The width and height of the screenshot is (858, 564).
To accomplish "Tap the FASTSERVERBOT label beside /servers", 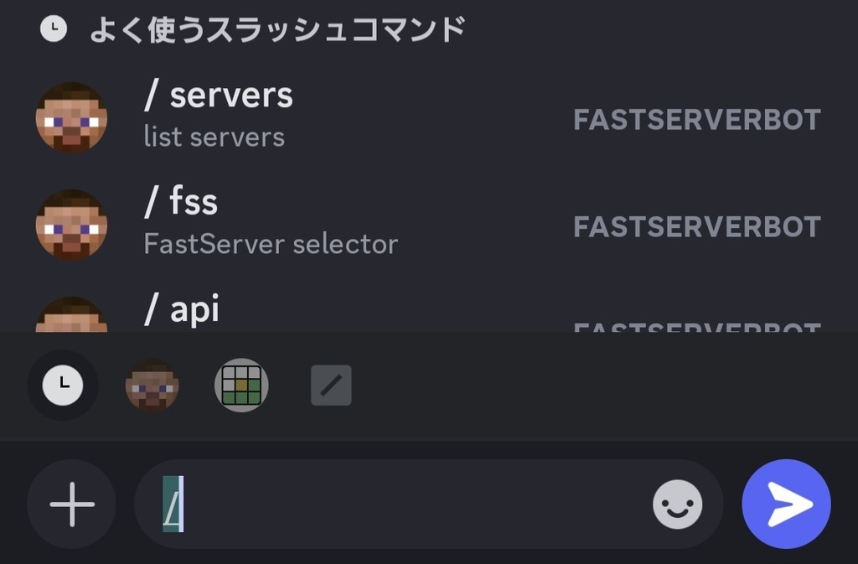I will pyautogui.click(x=697, y=119).
